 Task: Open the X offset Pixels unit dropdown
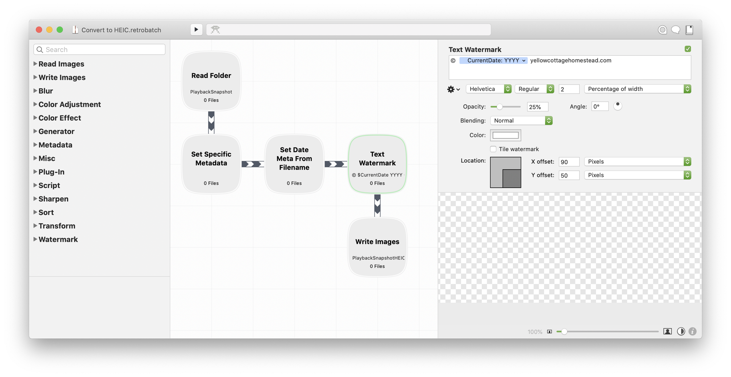click(x=637, y=161)
